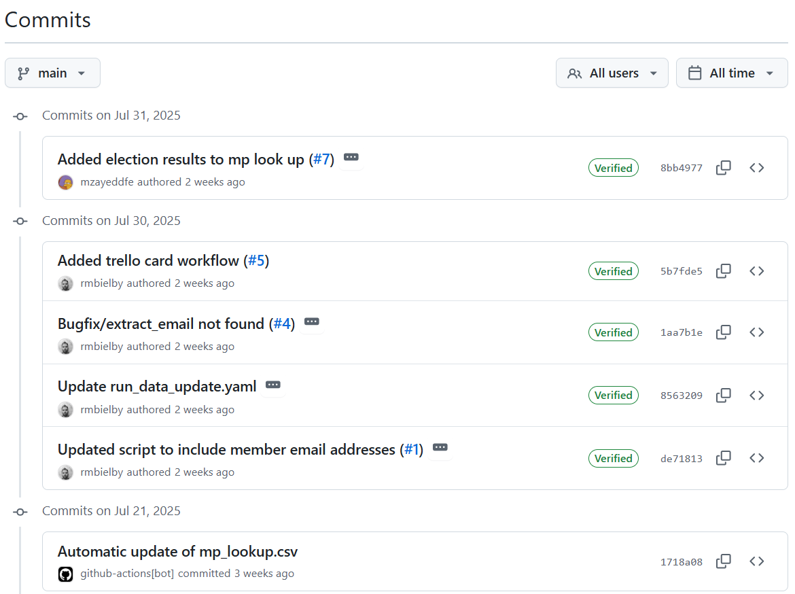Viewport: 795px width, 594px height.
Task: Copy full SHA for commit de71813
Action: tap(724, 459)
